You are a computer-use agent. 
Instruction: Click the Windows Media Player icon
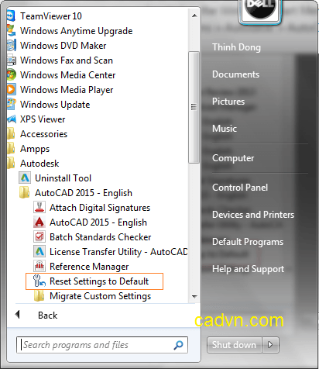12,90
